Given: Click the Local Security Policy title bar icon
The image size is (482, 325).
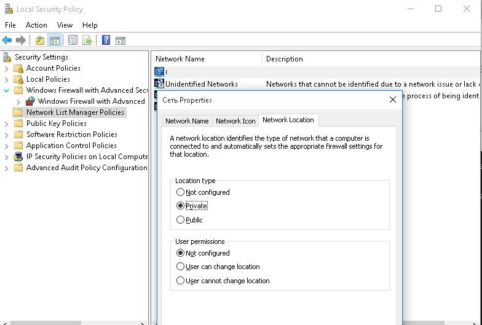Looking at the screenshot, I should 9,9.
